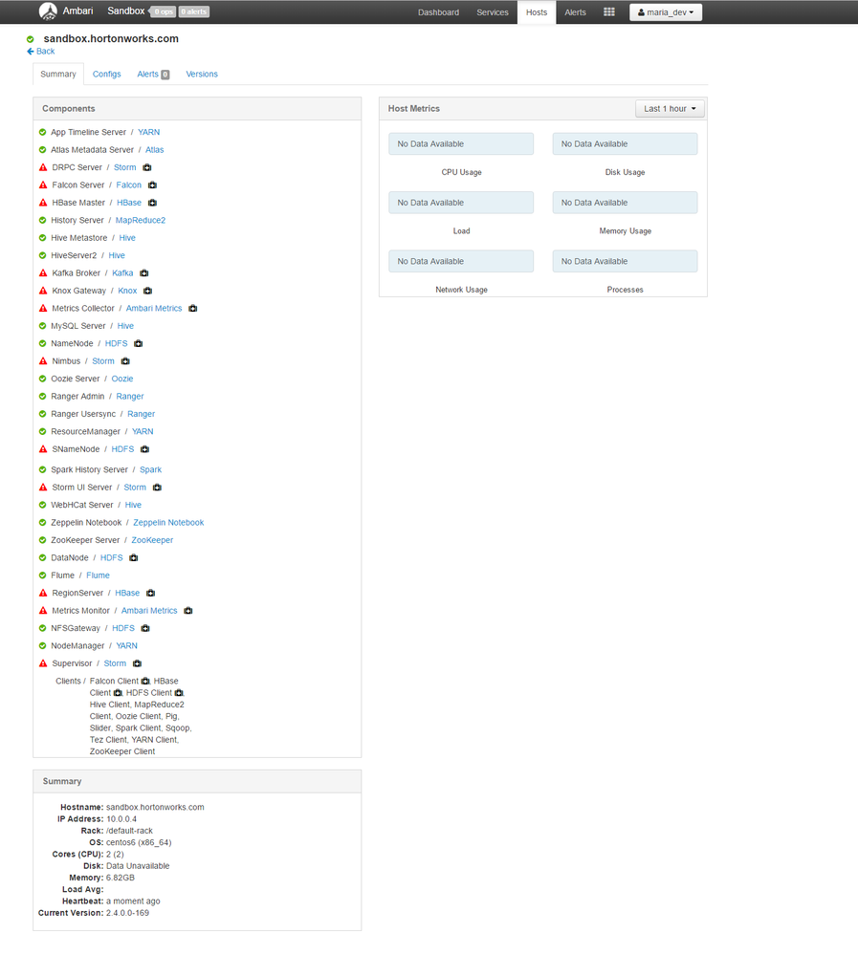Click the maintenance icon next to Falcon Client
Screen dimensions: 858x955
point(145,682)
